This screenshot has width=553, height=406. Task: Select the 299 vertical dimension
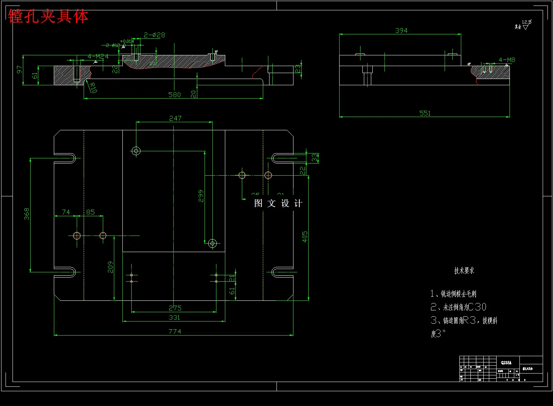coord(201,196)
